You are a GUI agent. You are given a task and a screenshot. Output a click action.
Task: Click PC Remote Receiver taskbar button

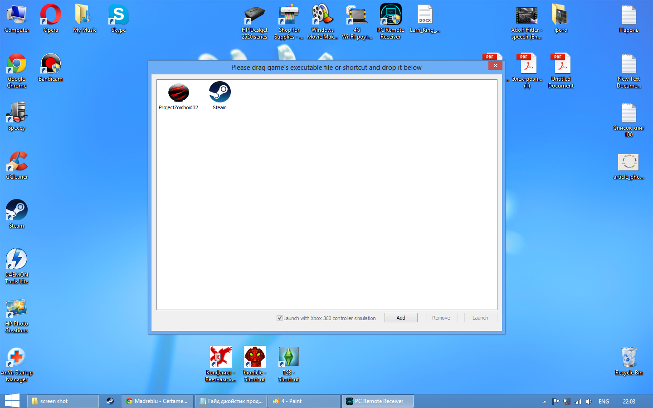[378, 401]
